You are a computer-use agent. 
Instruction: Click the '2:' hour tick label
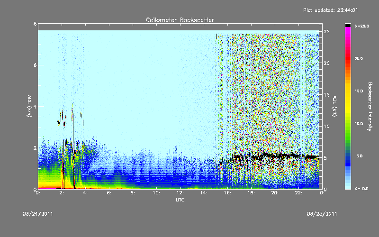[x=62, y=193]
